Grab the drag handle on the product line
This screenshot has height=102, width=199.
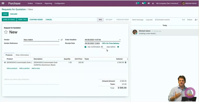pyautogui.click(x=5, y=62)
